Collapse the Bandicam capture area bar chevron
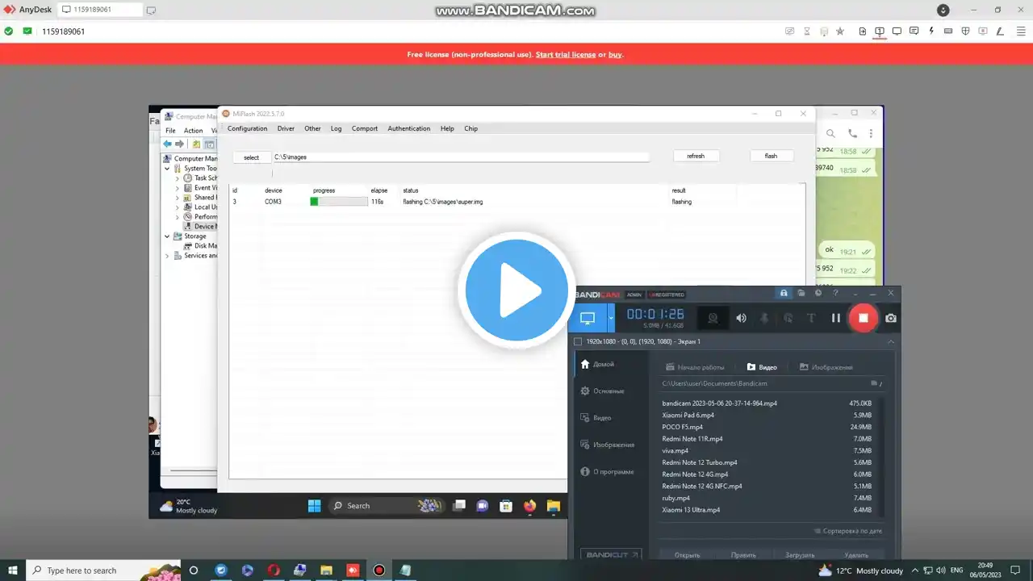The width and height of the screenshot is (1033, 581). 891,342
